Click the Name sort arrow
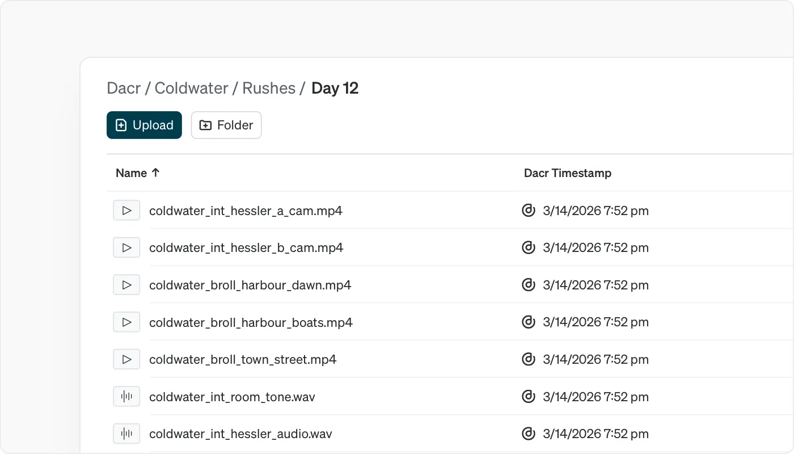Screen dimensions: 794x454 point(155,173)
